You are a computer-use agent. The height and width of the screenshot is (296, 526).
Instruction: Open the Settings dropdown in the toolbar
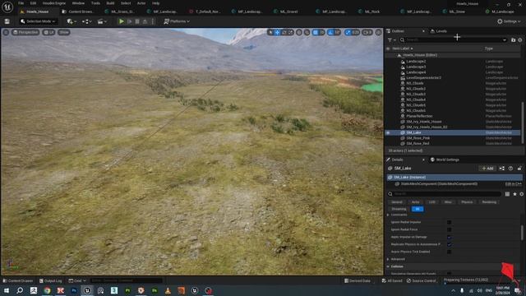pyautogui.click(x=509, y=21)
